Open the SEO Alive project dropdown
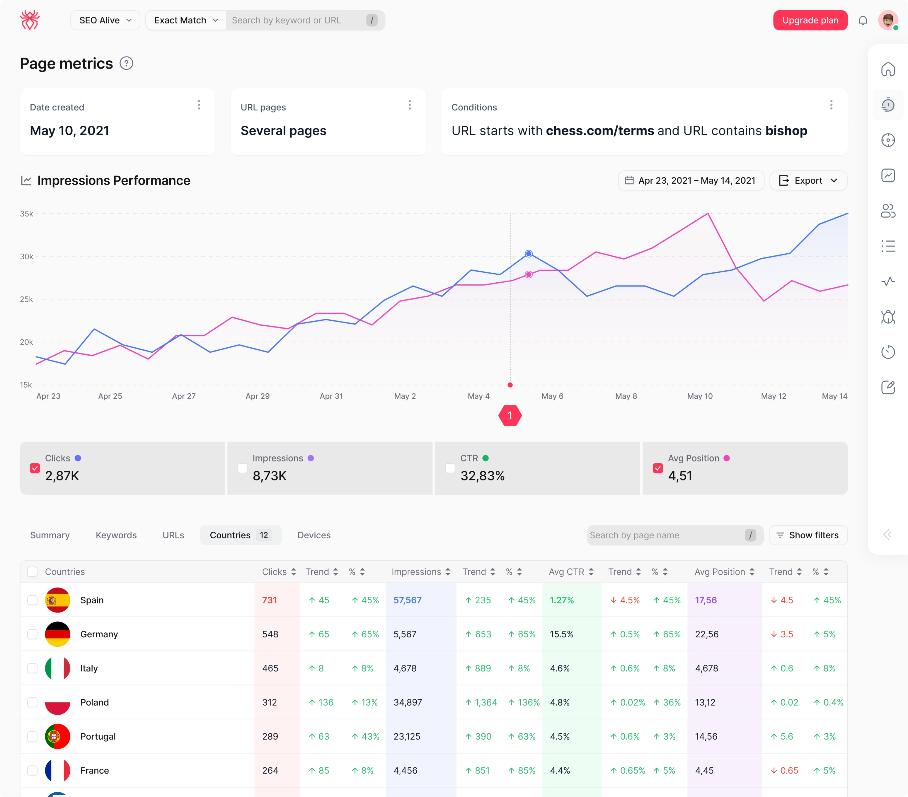This screenshot has width=908, height=797. pyautogui.click(x=105, y=20)
